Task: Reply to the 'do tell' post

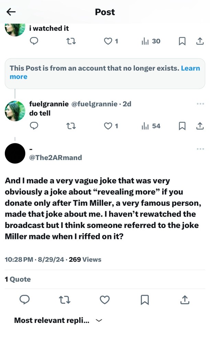Action: (34, 126)
